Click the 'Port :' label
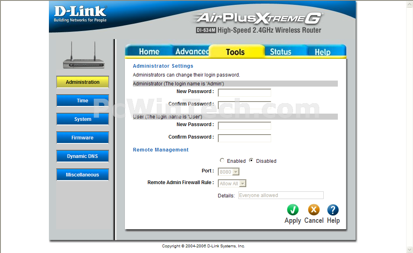 [x=208, y=171]
